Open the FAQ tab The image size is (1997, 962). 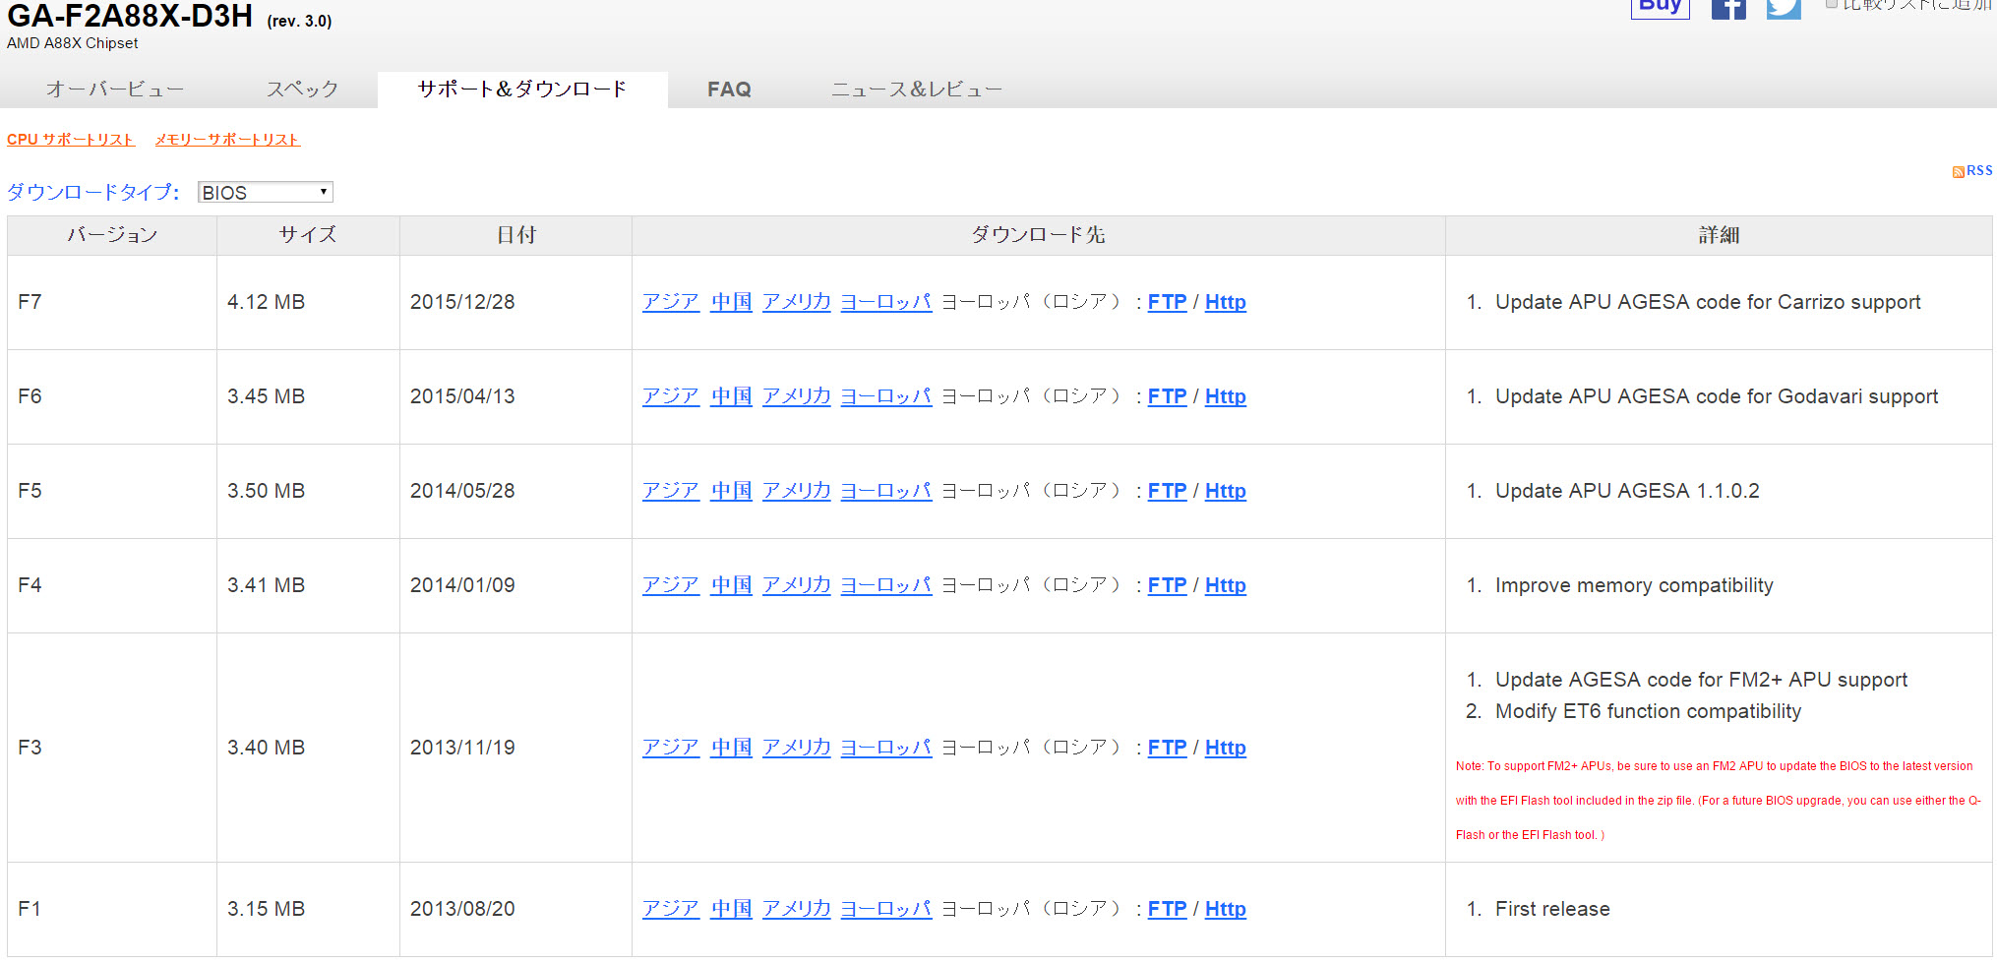729,90
